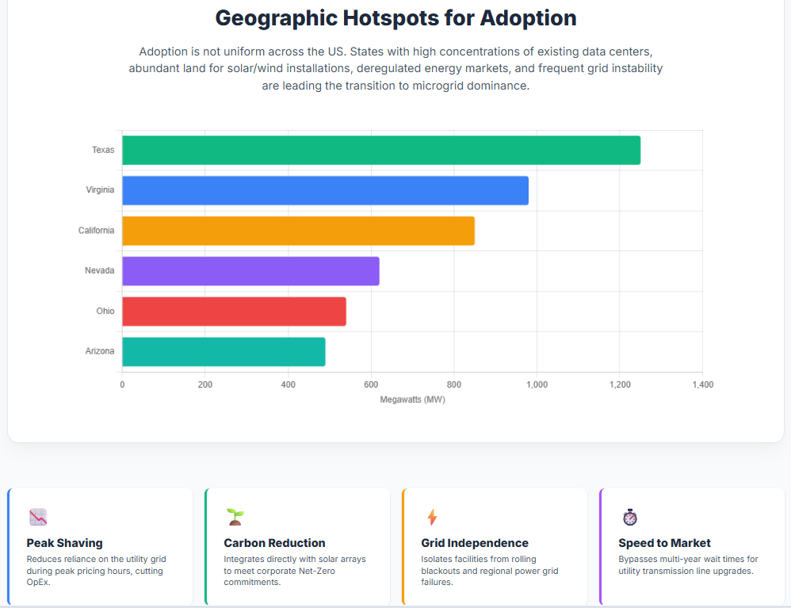
Task: Click the Texas axis label
Action: point(103,150)
